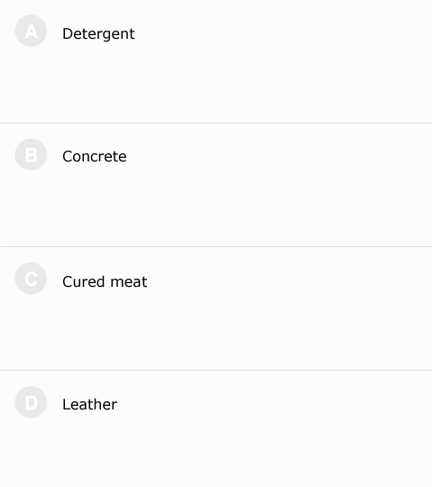Select option D, Leather

coord(216,428)
